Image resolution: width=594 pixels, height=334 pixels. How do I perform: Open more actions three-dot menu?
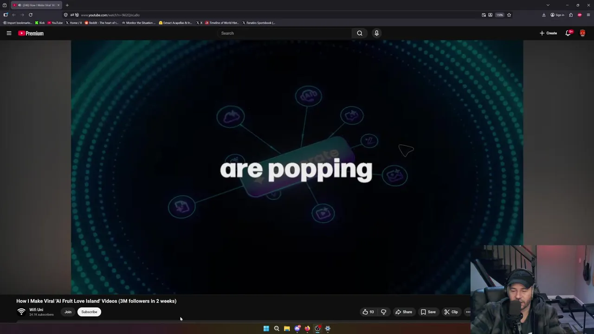point(468,312)
